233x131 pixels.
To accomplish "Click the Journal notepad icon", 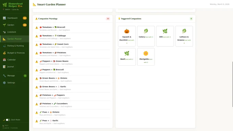I will point(4,67).
